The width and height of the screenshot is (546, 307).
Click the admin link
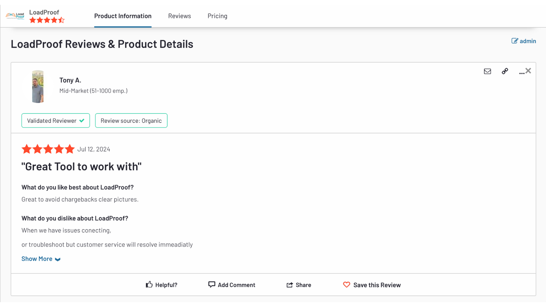(528, 41)
